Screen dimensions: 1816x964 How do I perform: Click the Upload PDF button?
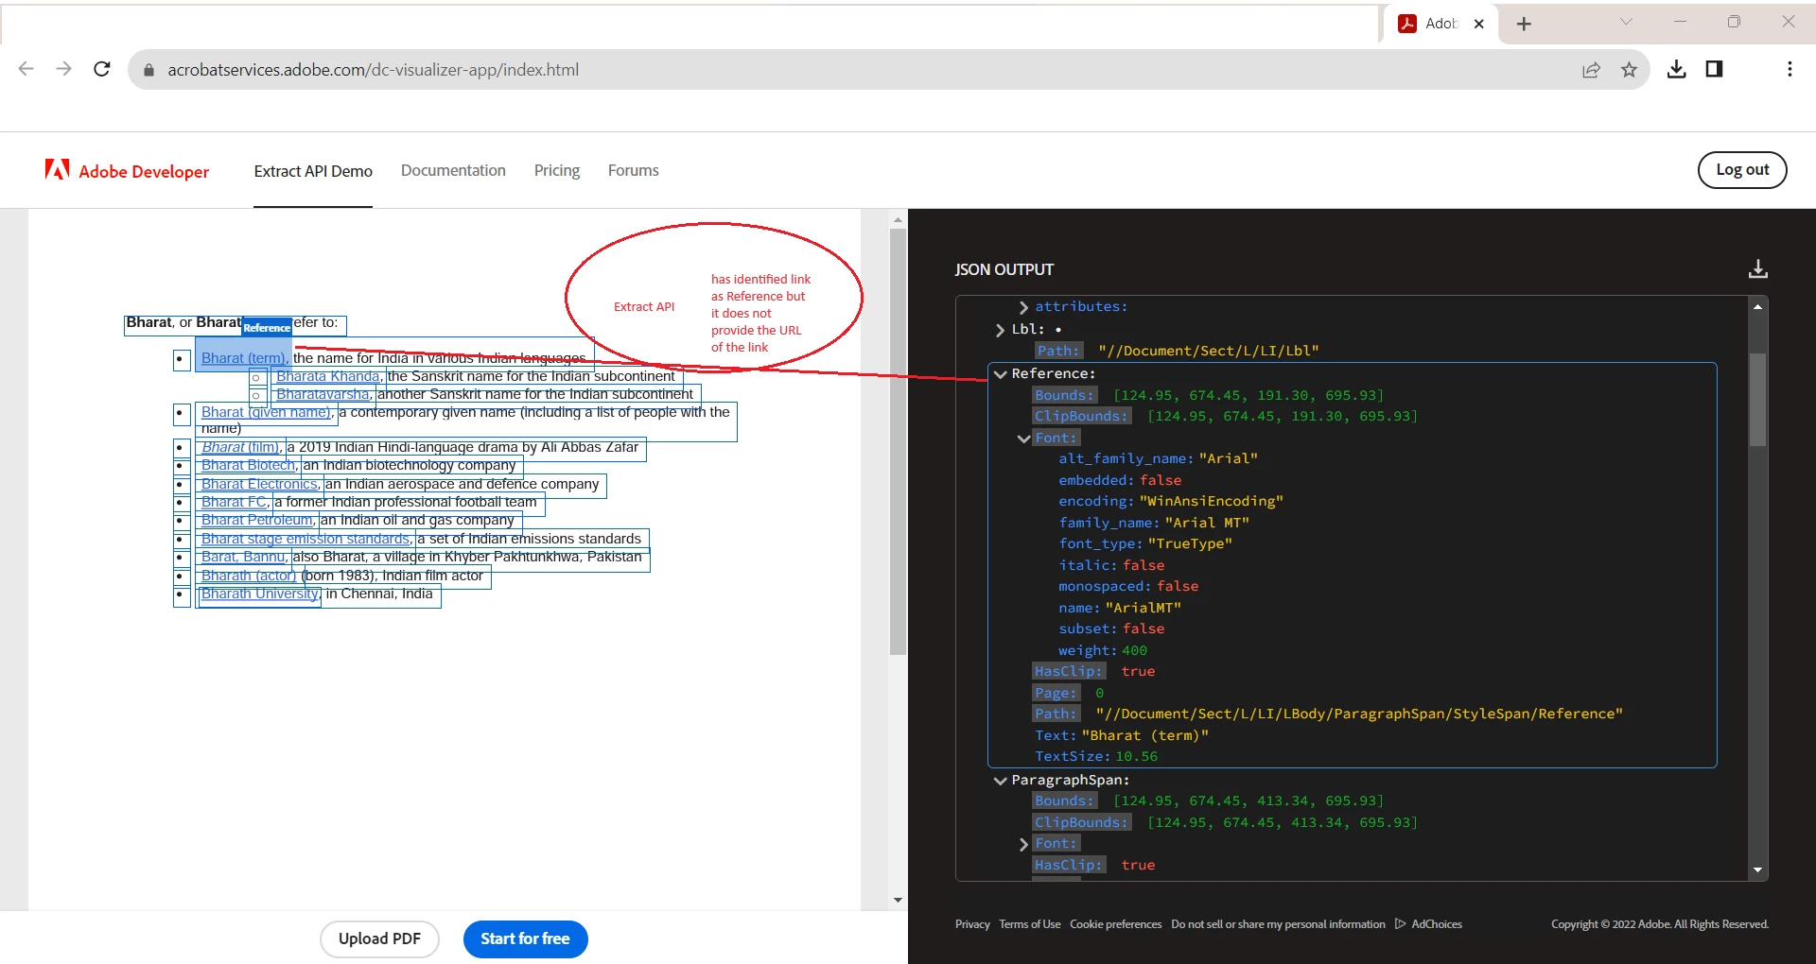(379, 938)
